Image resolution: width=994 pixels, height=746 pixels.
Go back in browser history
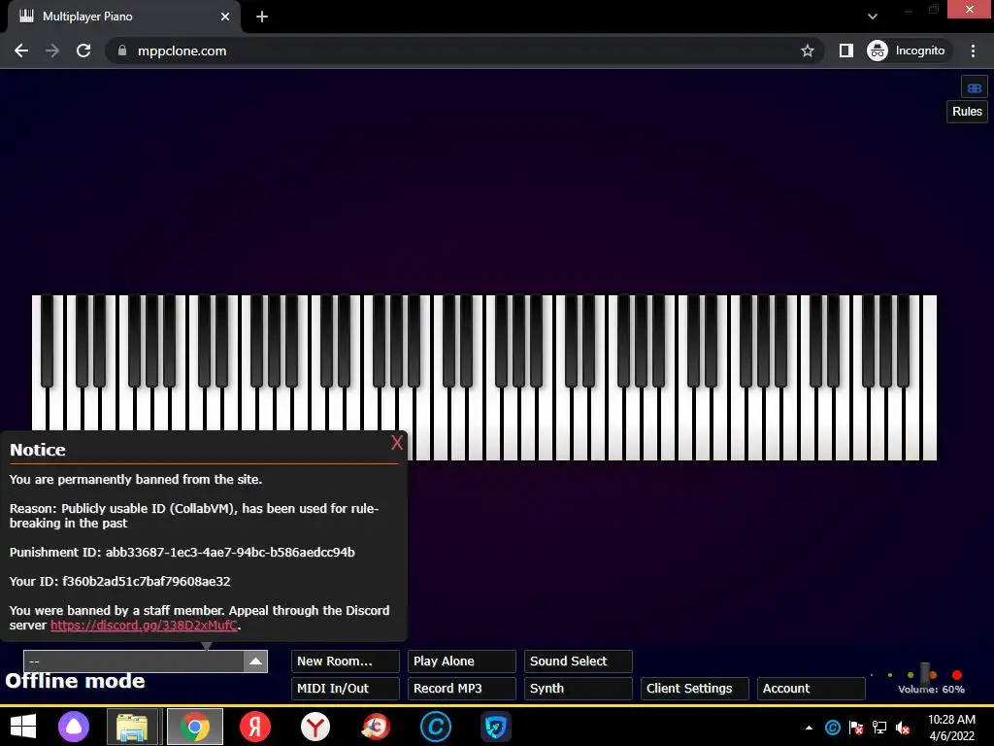click(x=21, y=51)
